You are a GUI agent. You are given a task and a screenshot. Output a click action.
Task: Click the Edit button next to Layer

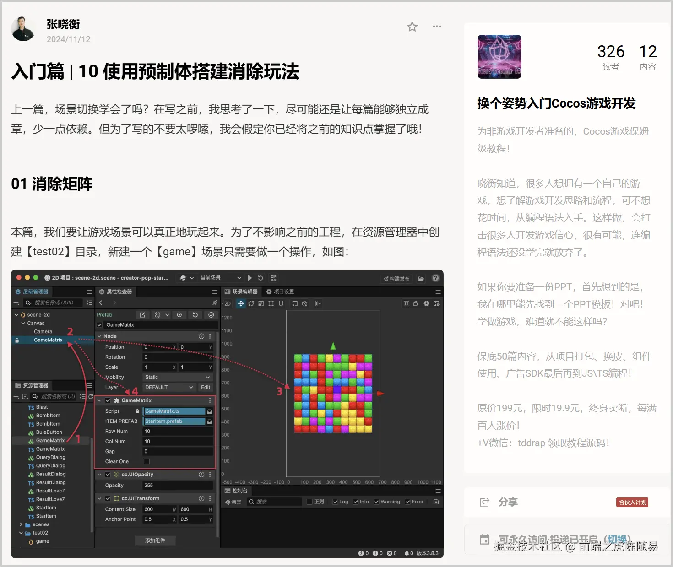[205, 387]
